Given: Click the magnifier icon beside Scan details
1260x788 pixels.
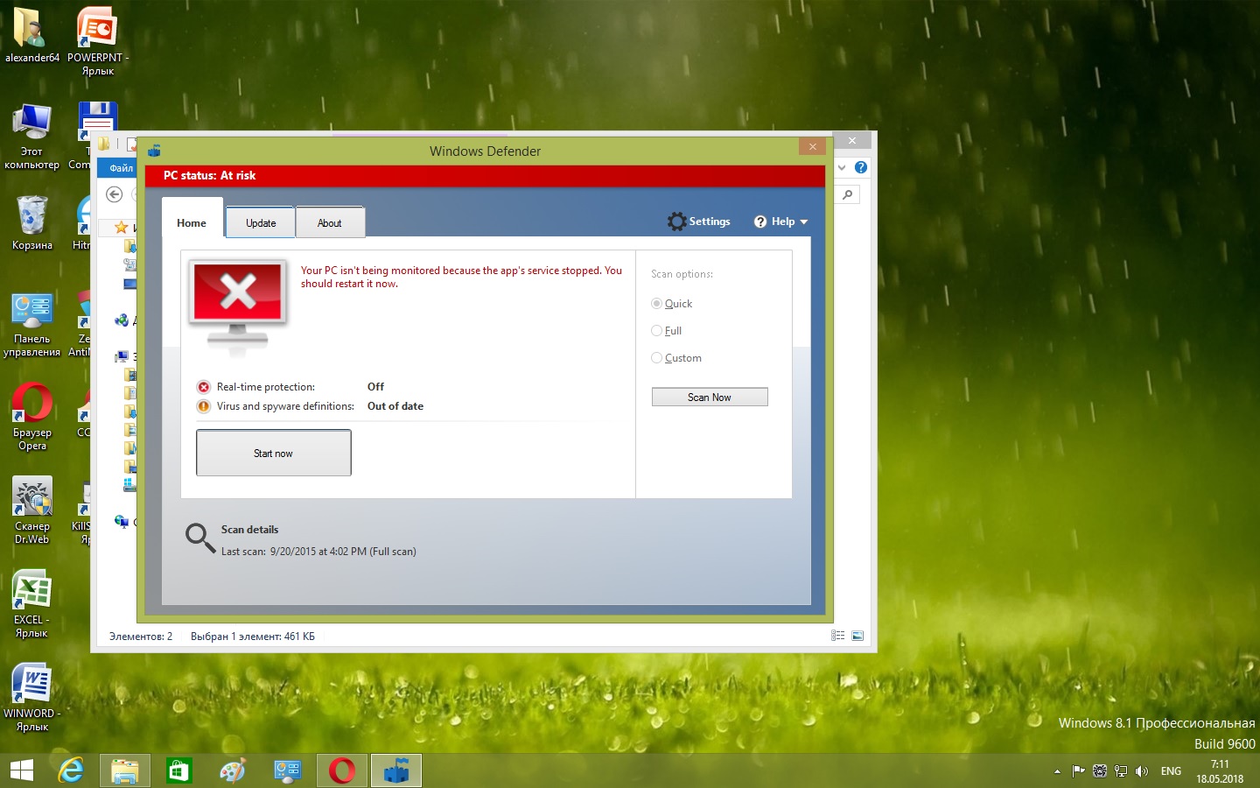Looking at the screenshot, I should [x=200, y=538].
